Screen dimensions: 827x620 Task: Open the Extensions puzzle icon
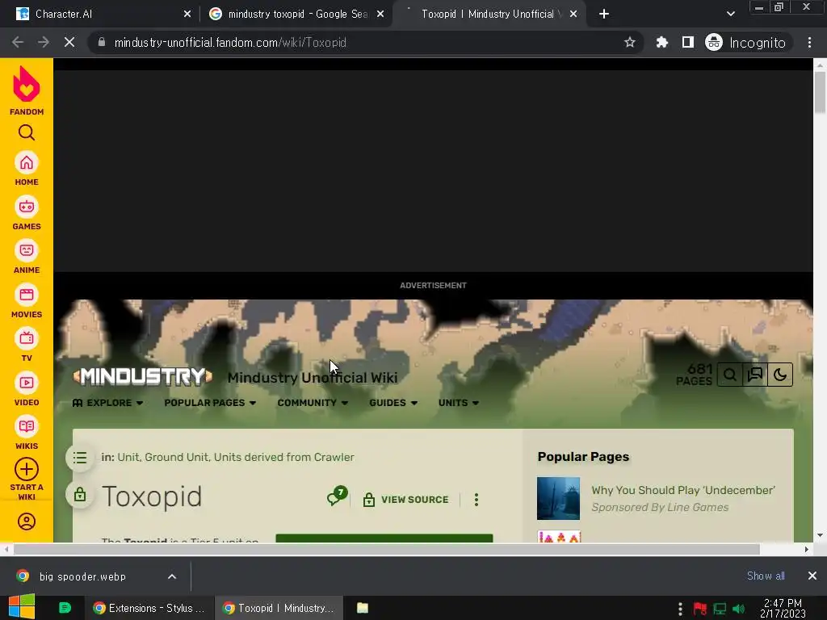click(x=662, y=42)
